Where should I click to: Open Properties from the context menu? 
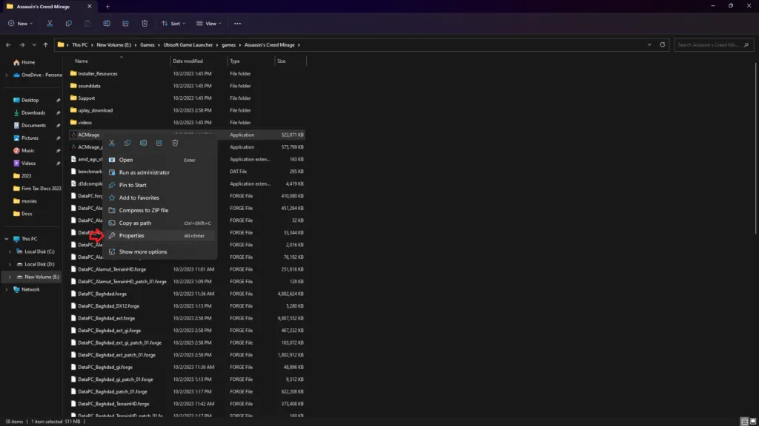[x=159, y=236]
